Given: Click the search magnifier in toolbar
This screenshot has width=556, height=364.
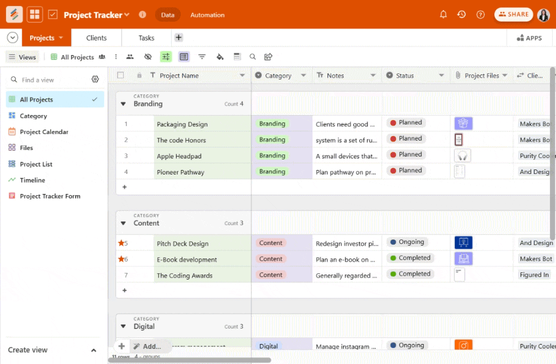Looking at the screenshot, I should 252,57.
